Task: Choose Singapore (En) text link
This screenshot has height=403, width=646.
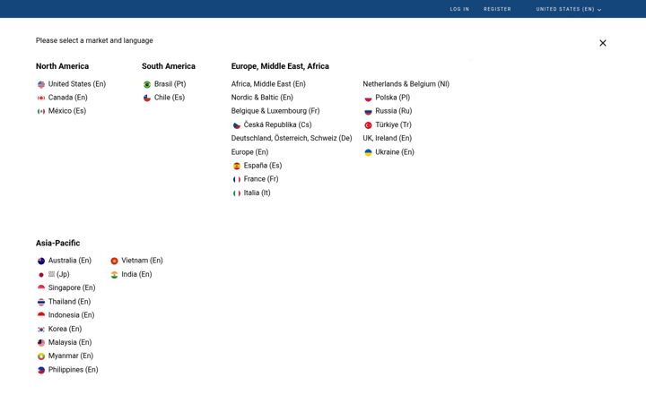Action: pos(72,287)
